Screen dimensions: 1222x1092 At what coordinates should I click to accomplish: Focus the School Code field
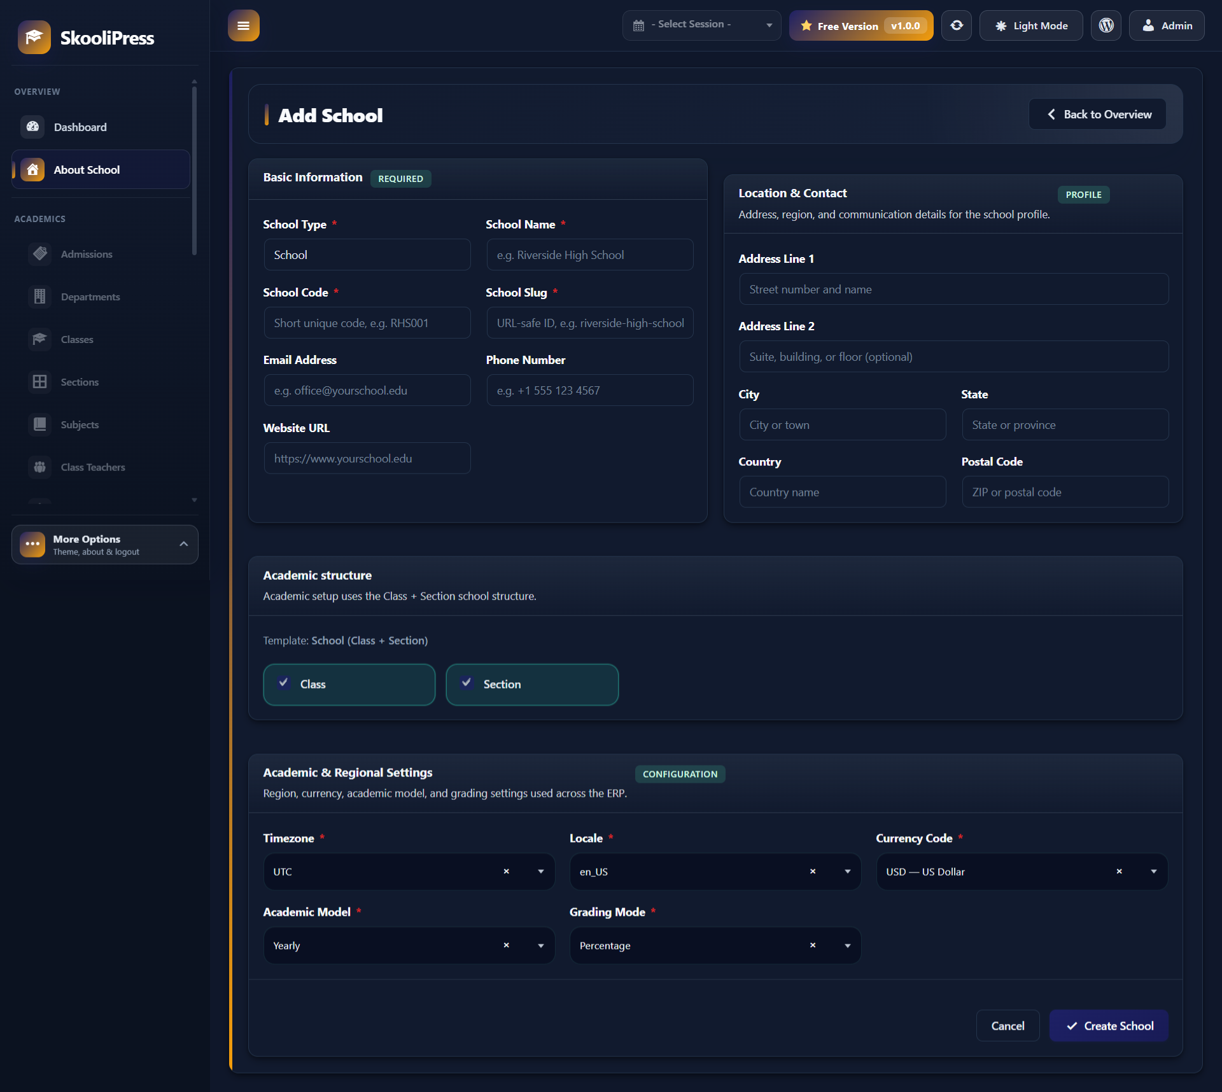367,323
